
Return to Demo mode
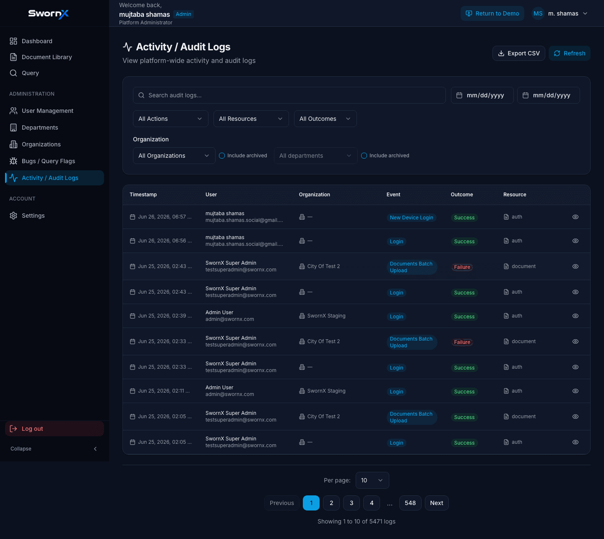tap(492, 13)
